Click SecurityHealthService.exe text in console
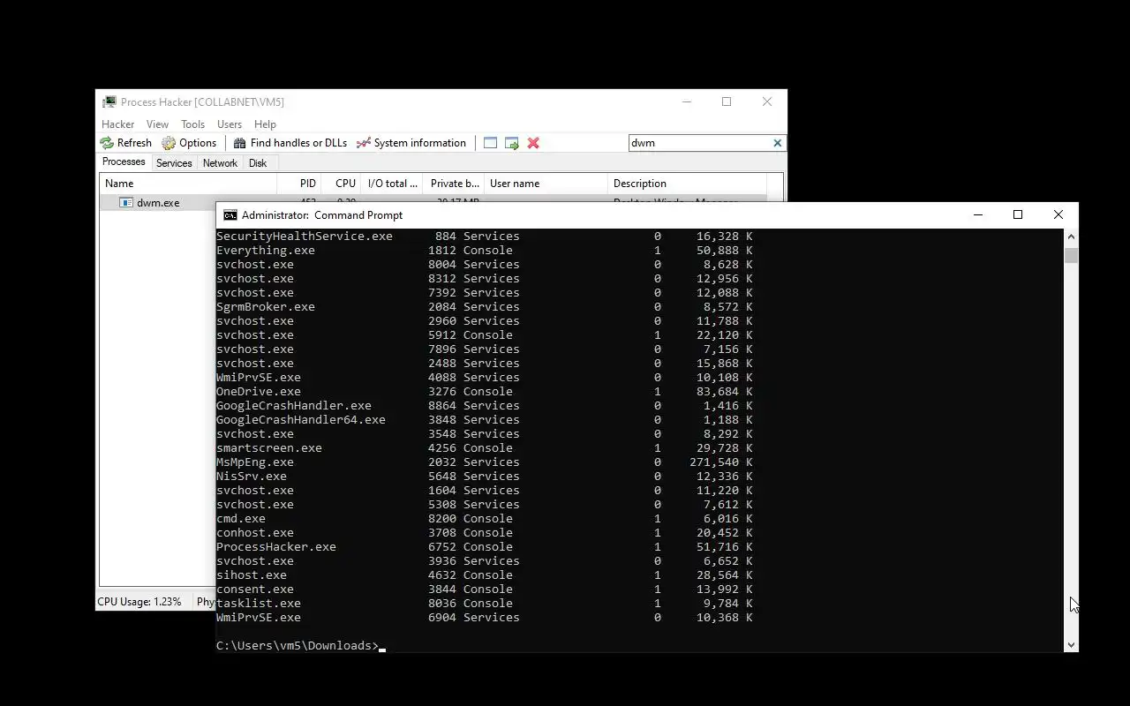This screenshot has width=1130, height=706. pos(305,237)
